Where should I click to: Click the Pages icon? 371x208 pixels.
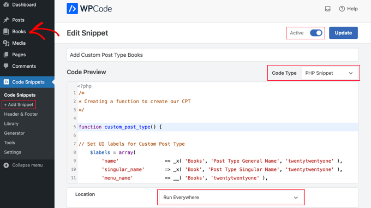pyautogui.click(x=6, y=55)
